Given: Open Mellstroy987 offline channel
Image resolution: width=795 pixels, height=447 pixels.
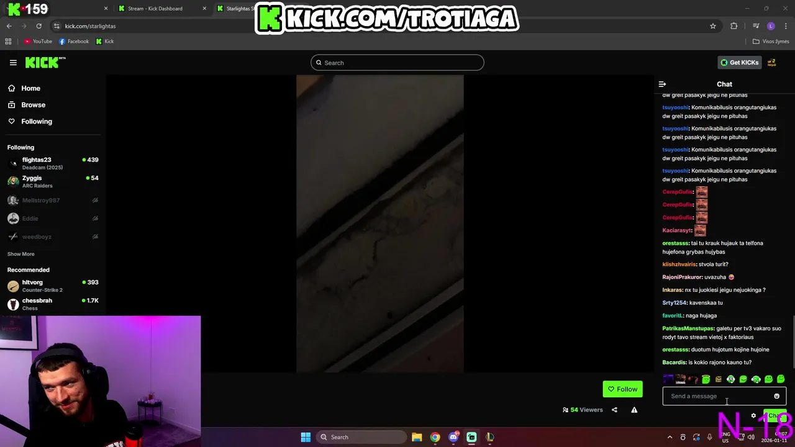Looking at the screenshot, I should point(53,201).
